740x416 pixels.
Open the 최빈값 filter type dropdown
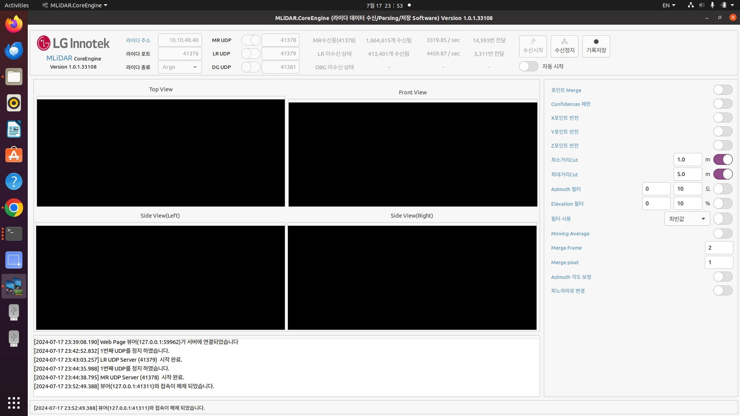tap(687, 219)
